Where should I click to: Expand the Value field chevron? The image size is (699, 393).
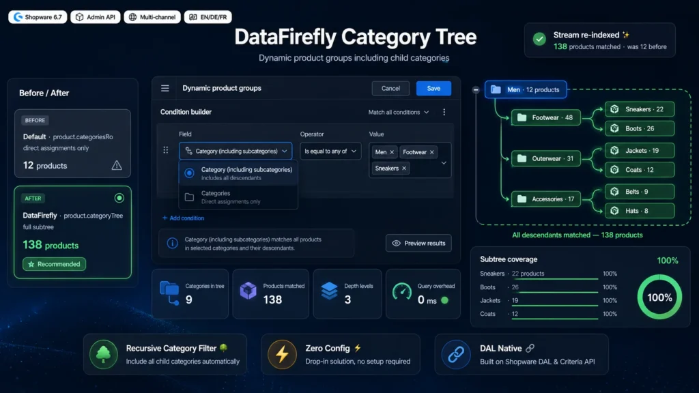click(x=444, y=163)
